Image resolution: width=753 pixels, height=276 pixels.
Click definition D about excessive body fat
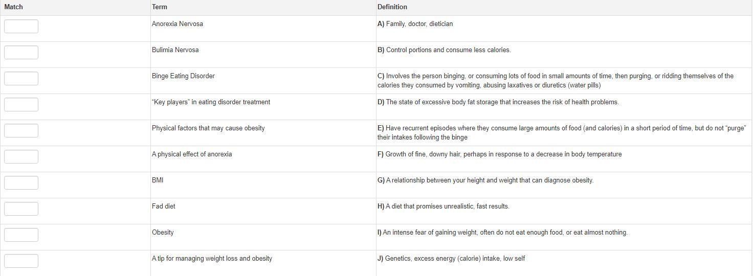(498, 102)
